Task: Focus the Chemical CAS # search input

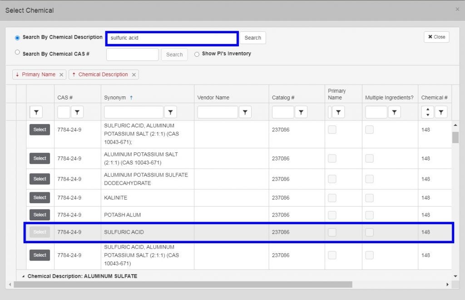Action: pos(132,55)
